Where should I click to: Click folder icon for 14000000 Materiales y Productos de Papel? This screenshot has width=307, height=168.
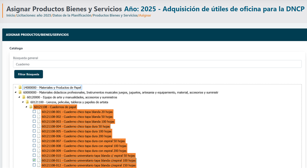(x=20, y=87)
